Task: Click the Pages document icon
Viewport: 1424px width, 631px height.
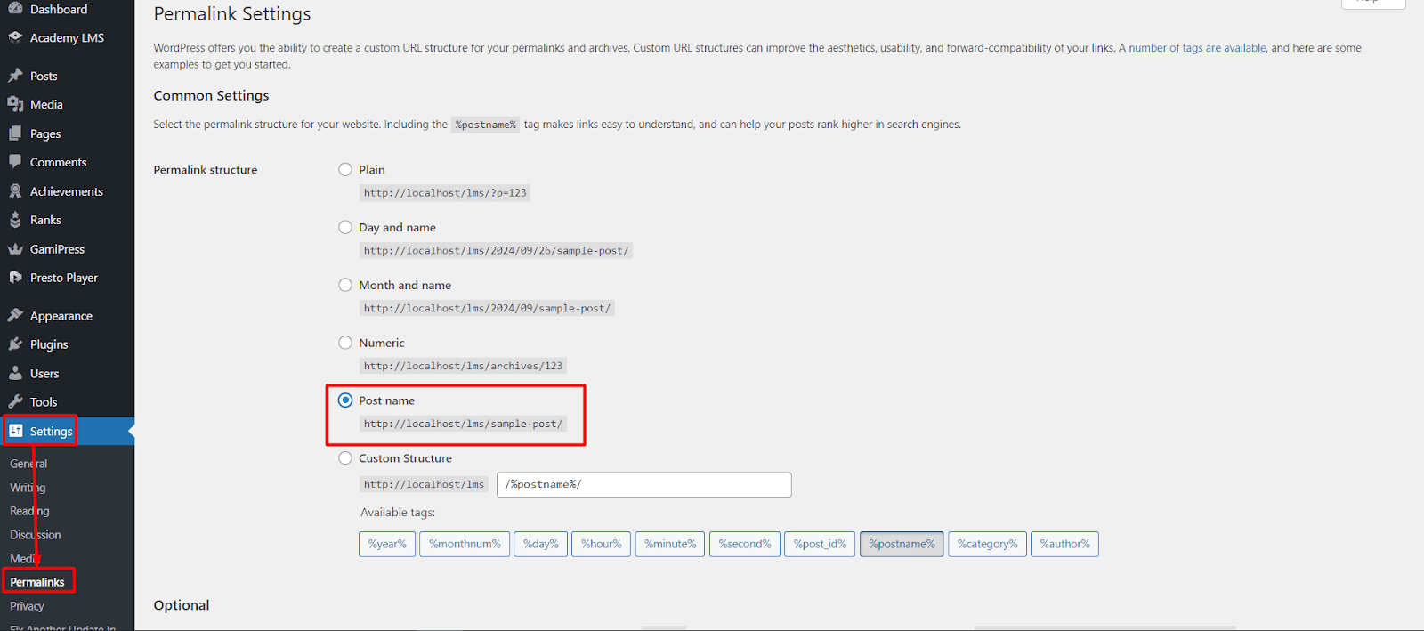Action: pyautogui.click(x=15, y=133)
